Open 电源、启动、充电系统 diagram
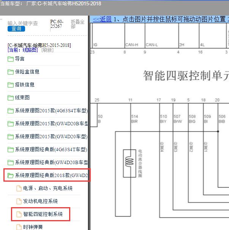 [48, 188]
